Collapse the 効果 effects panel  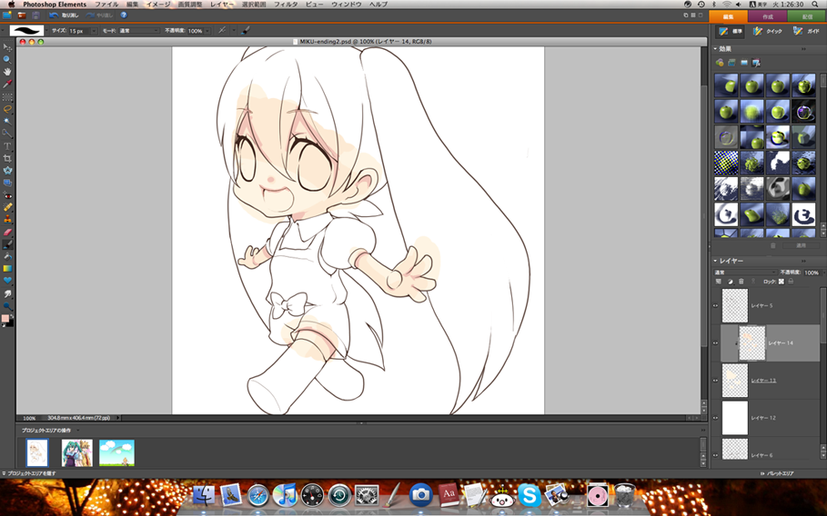click(x=716, y=49)
